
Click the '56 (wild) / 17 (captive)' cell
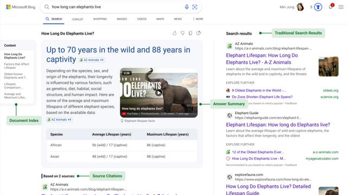click(x=110, y=145)
